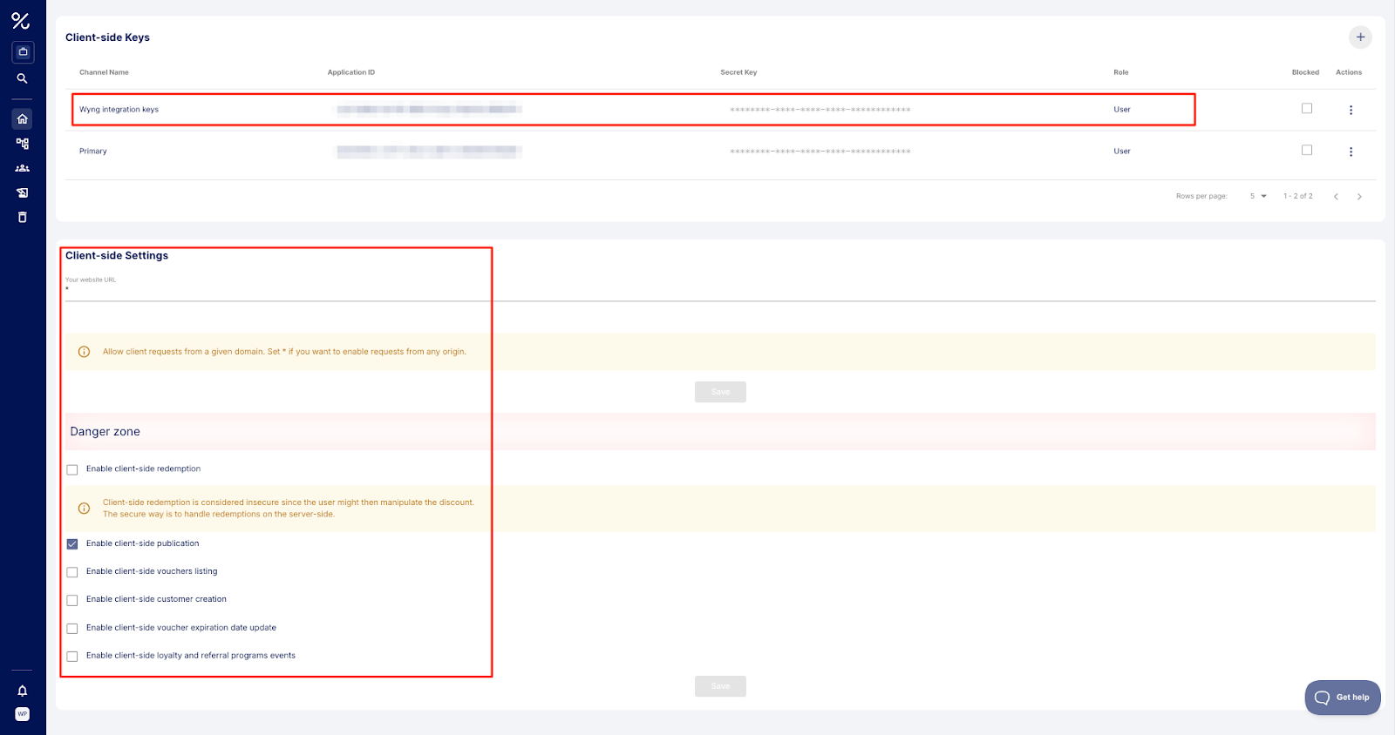Viewport: 1395px width, 735px height.
Task: Click info icon beside allowed domain notice
Action: 85,352
